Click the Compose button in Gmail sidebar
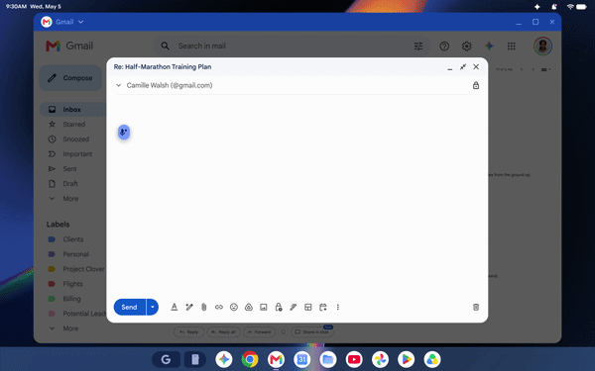This screenshot has height=371, width=595. tap(70, 78)
